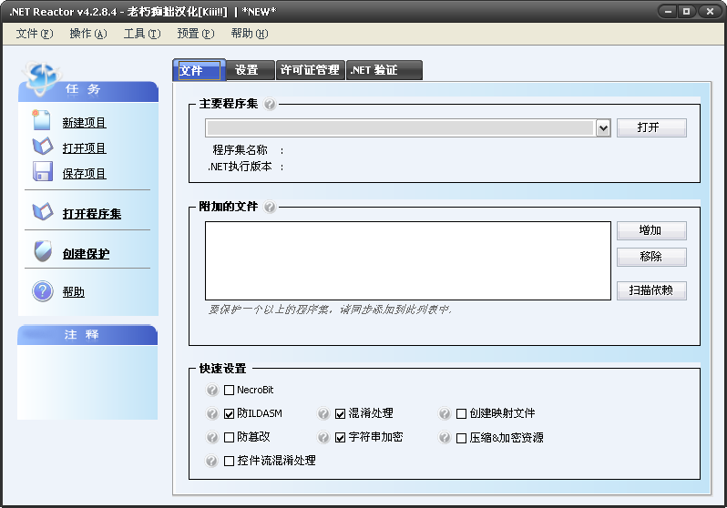Enable the 压缩&加密资源 checkbox
Image resolution: width=727 pixels, height=508 pixels.
click(x=461, y=438)
